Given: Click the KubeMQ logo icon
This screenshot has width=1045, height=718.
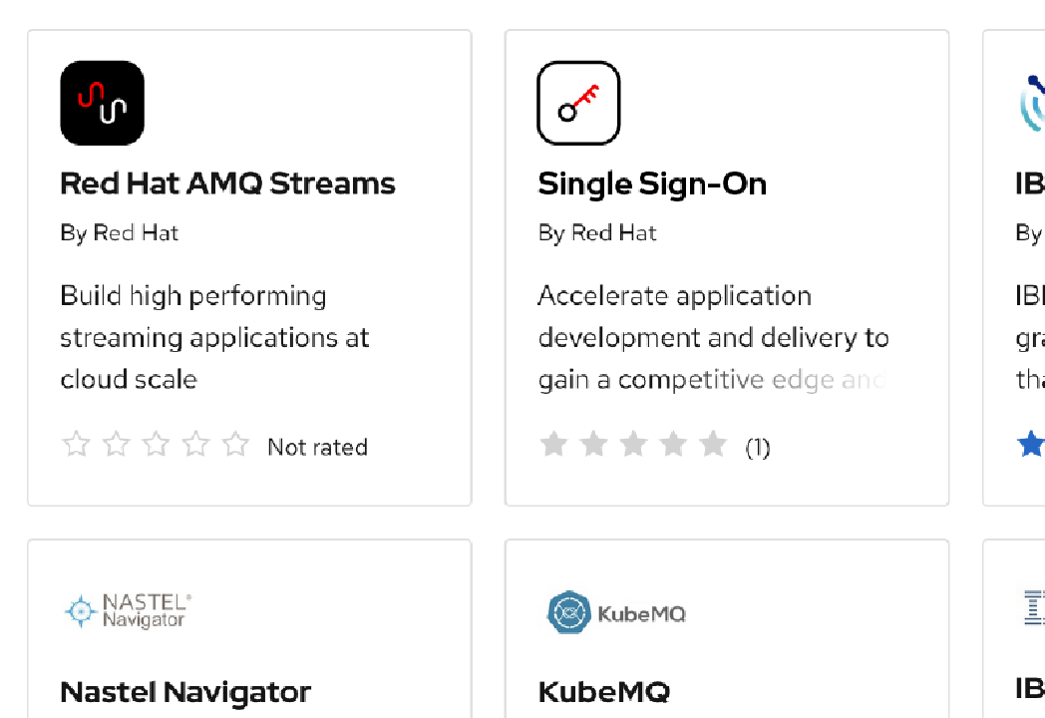Looking at the screenshot, I should point(570,612).
